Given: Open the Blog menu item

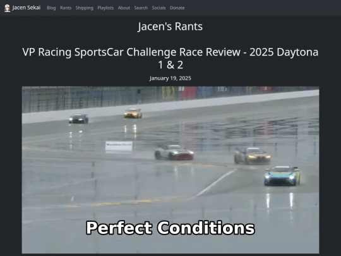Looking at the screenshot, I should [51, 8].
